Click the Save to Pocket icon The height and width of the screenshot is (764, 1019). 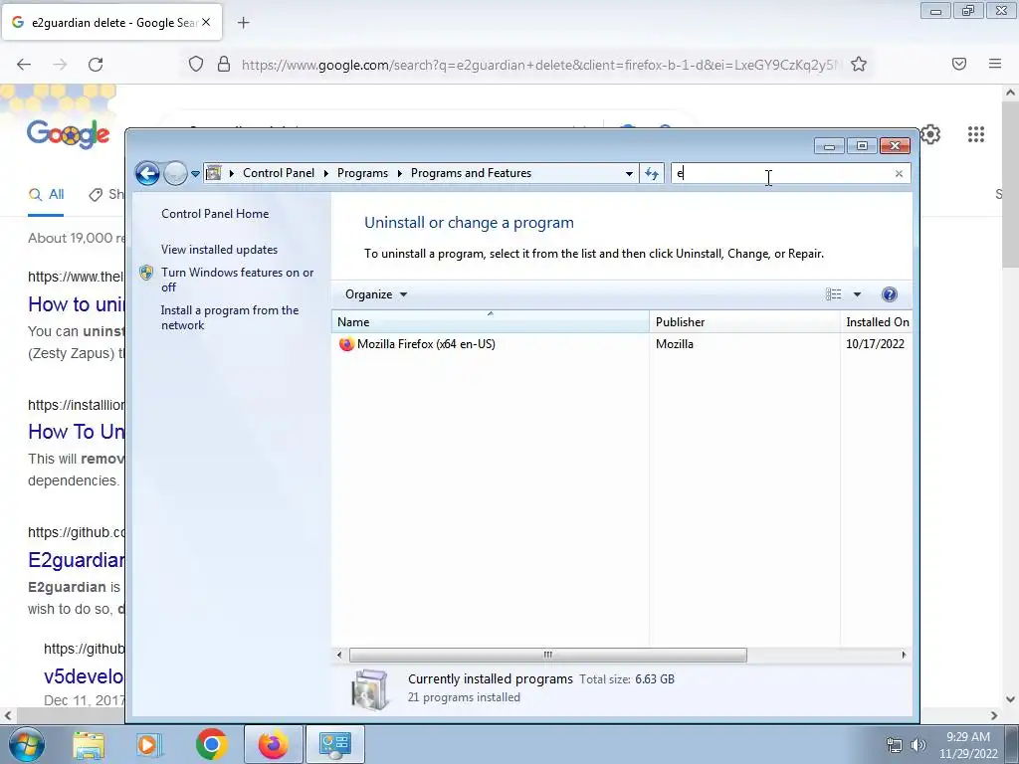[959, 64]
